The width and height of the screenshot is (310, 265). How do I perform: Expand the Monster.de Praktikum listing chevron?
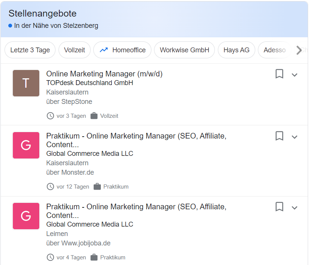click(295, 137)
